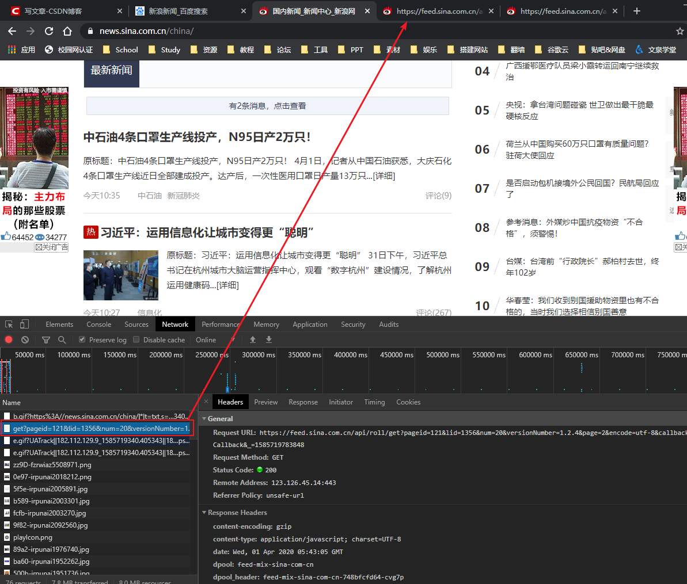
Task: Close the 新浪新闻_百度搜索 tab
Action: [244, 11]
